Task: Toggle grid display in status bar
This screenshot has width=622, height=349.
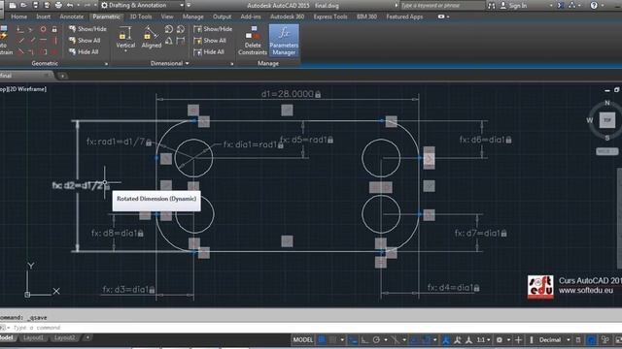Action: click(322, 340)
